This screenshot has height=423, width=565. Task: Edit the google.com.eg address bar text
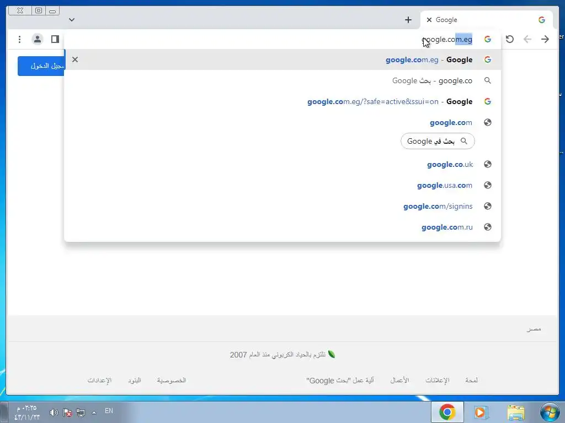coord(447,40)
